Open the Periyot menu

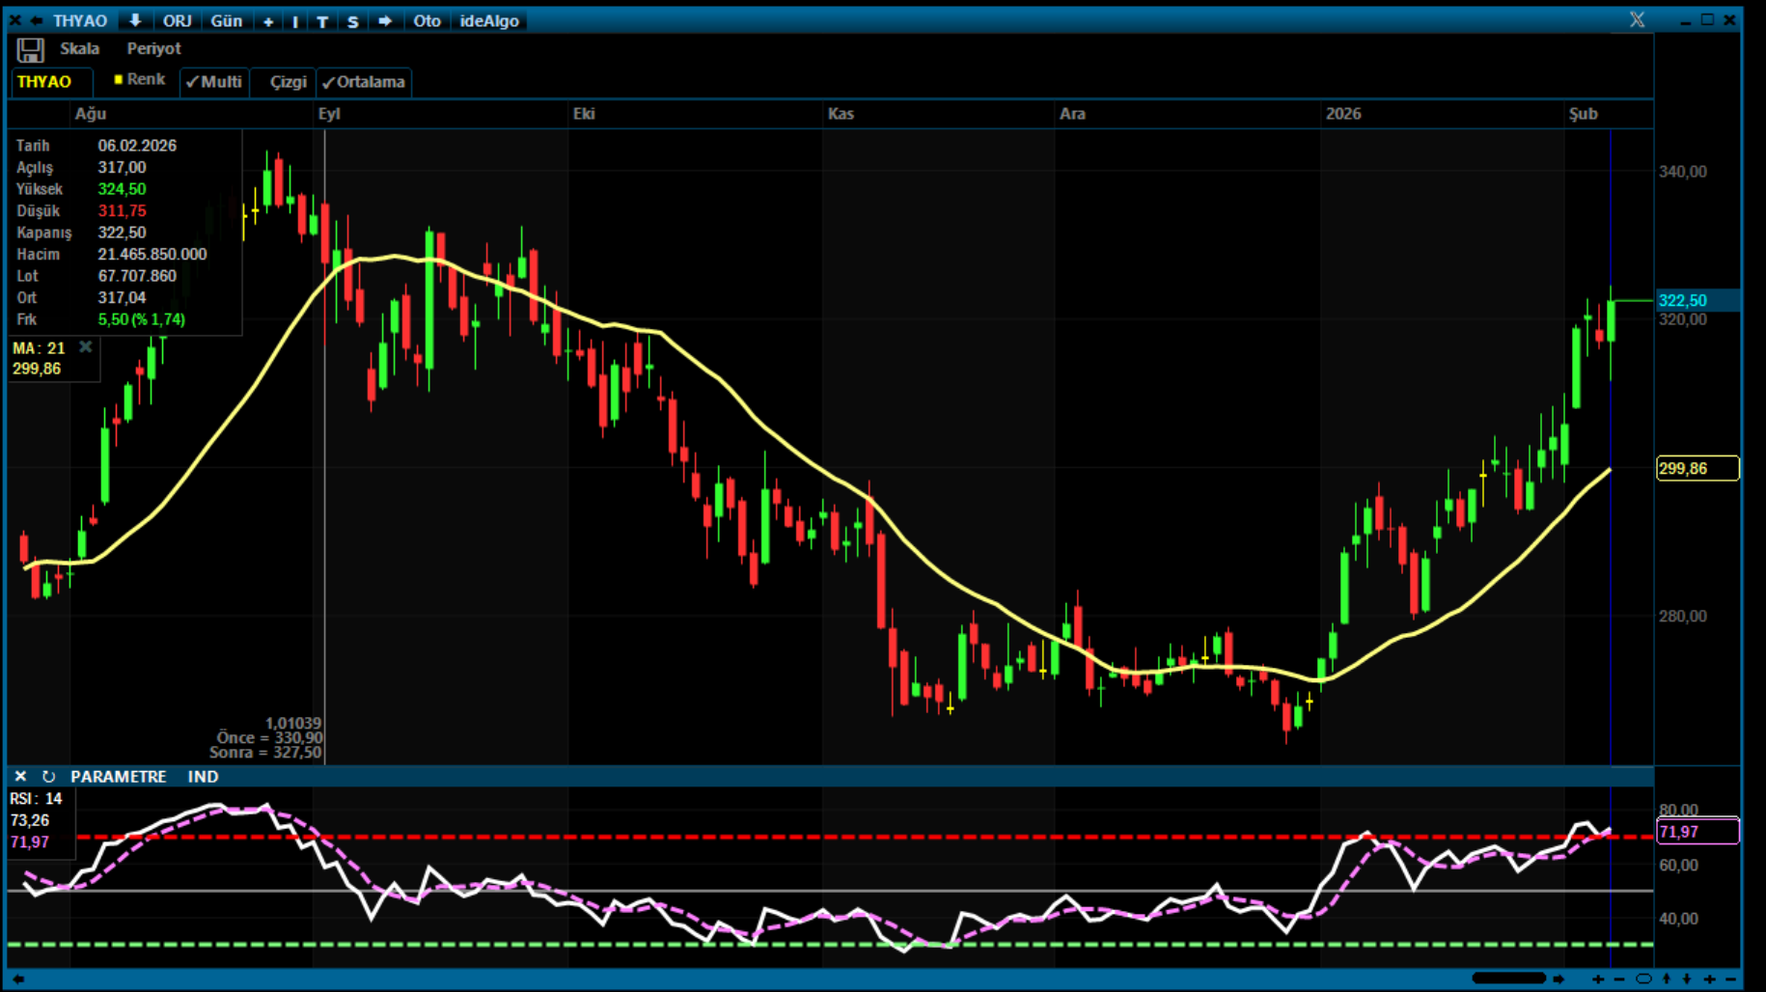click(x=153, y=48)
